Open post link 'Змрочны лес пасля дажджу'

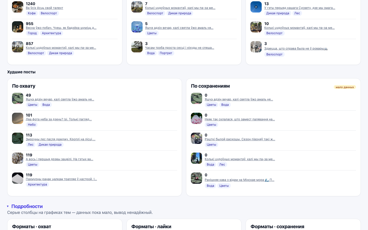point(61,139)
